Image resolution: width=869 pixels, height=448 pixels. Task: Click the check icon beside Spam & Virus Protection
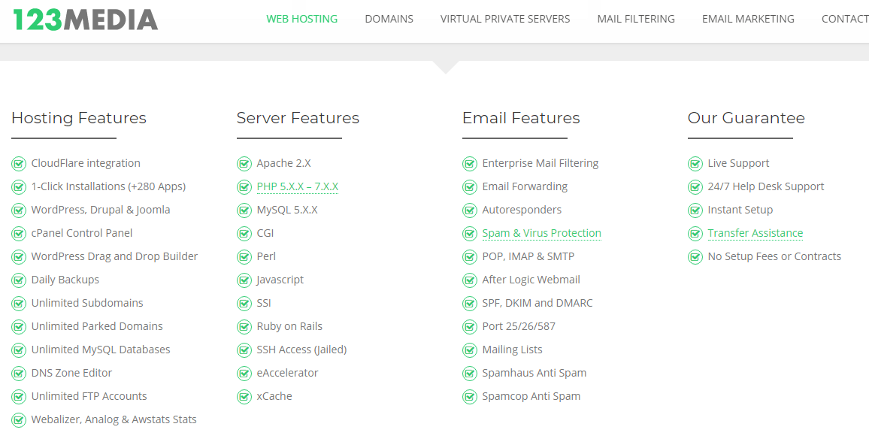[470, 234]
